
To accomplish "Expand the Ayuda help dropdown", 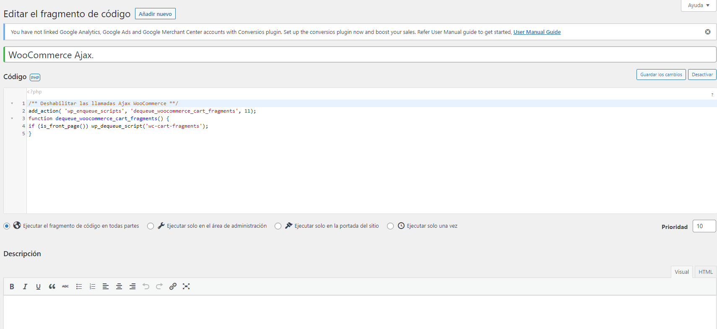I will coord(699,5).
